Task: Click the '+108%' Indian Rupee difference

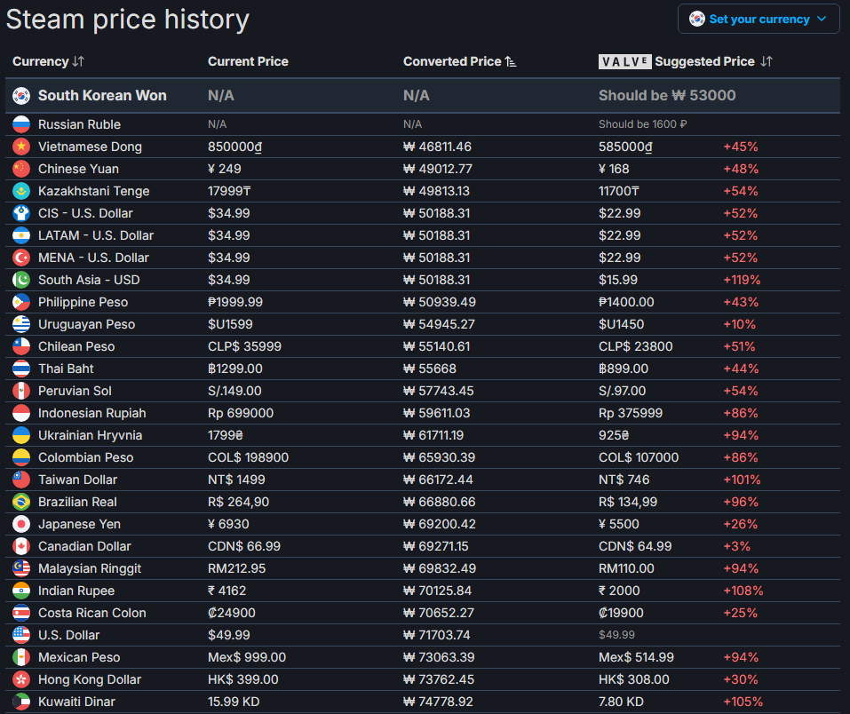Action: tap(743, 591)
